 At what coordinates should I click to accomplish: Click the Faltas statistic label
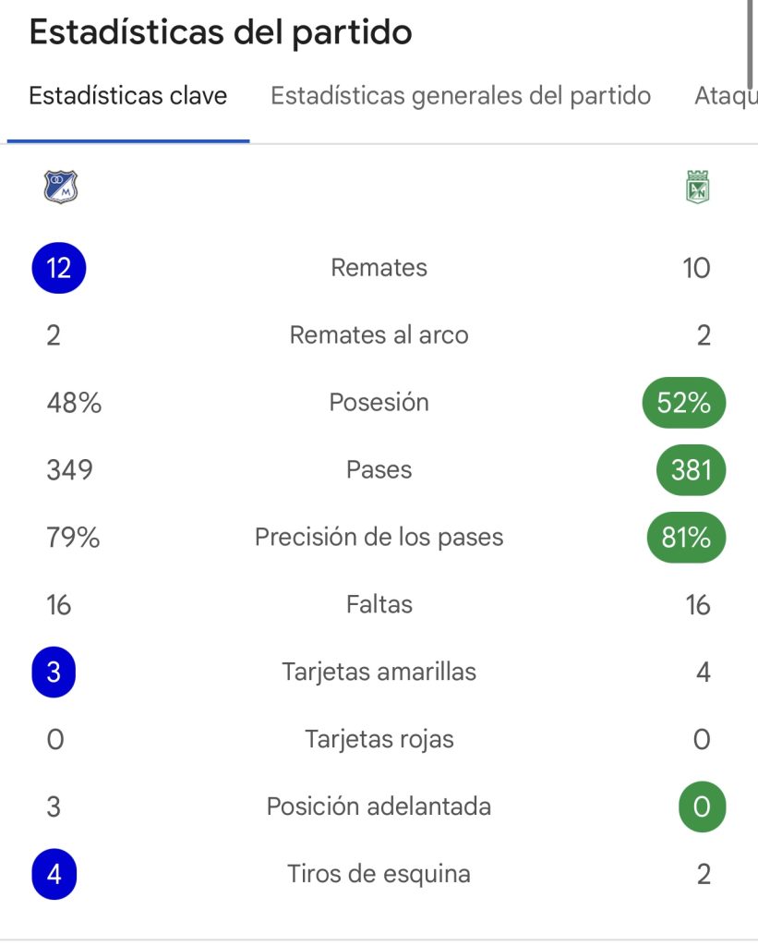379,604
